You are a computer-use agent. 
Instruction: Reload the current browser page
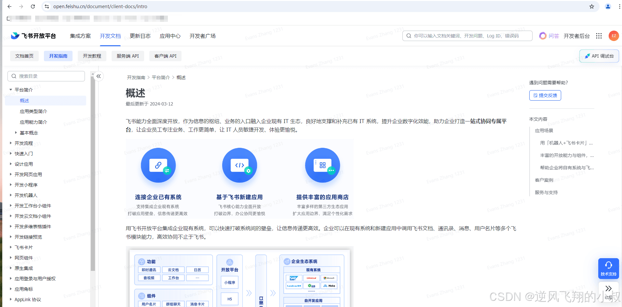click(x=33, y=7)
